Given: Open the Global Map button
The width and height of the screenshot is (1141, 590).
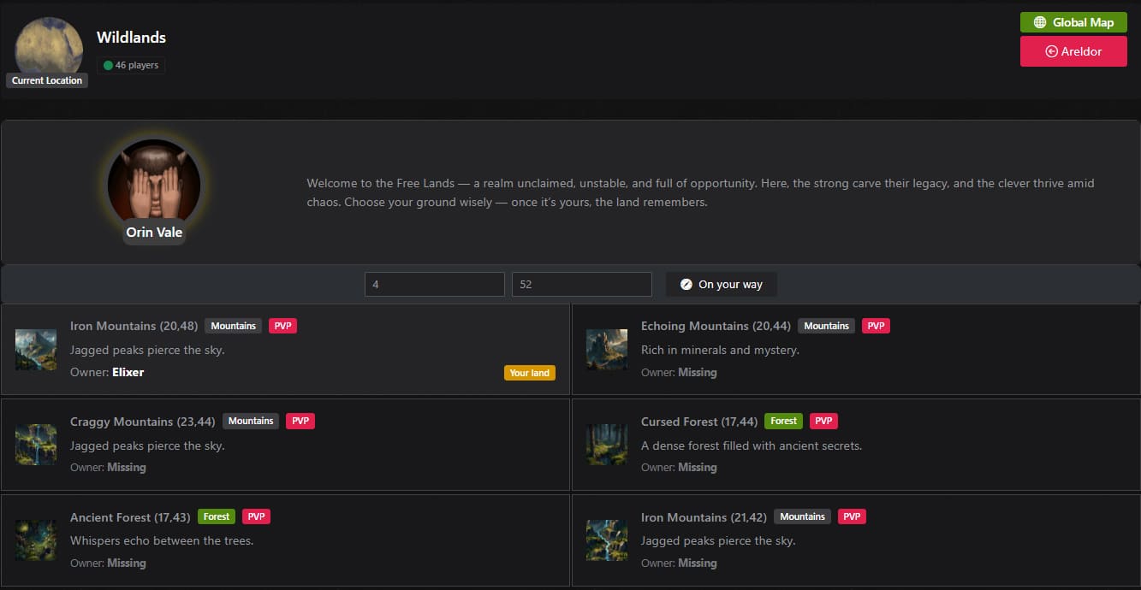Looking at the screenshot, I should (1073, 22).
